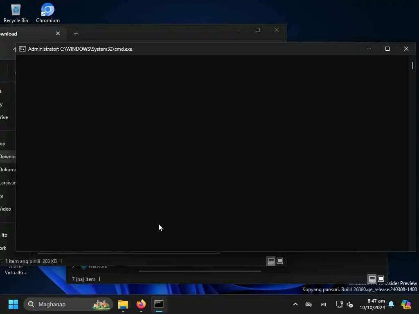Open File Explorer from the taskbar

123,304
